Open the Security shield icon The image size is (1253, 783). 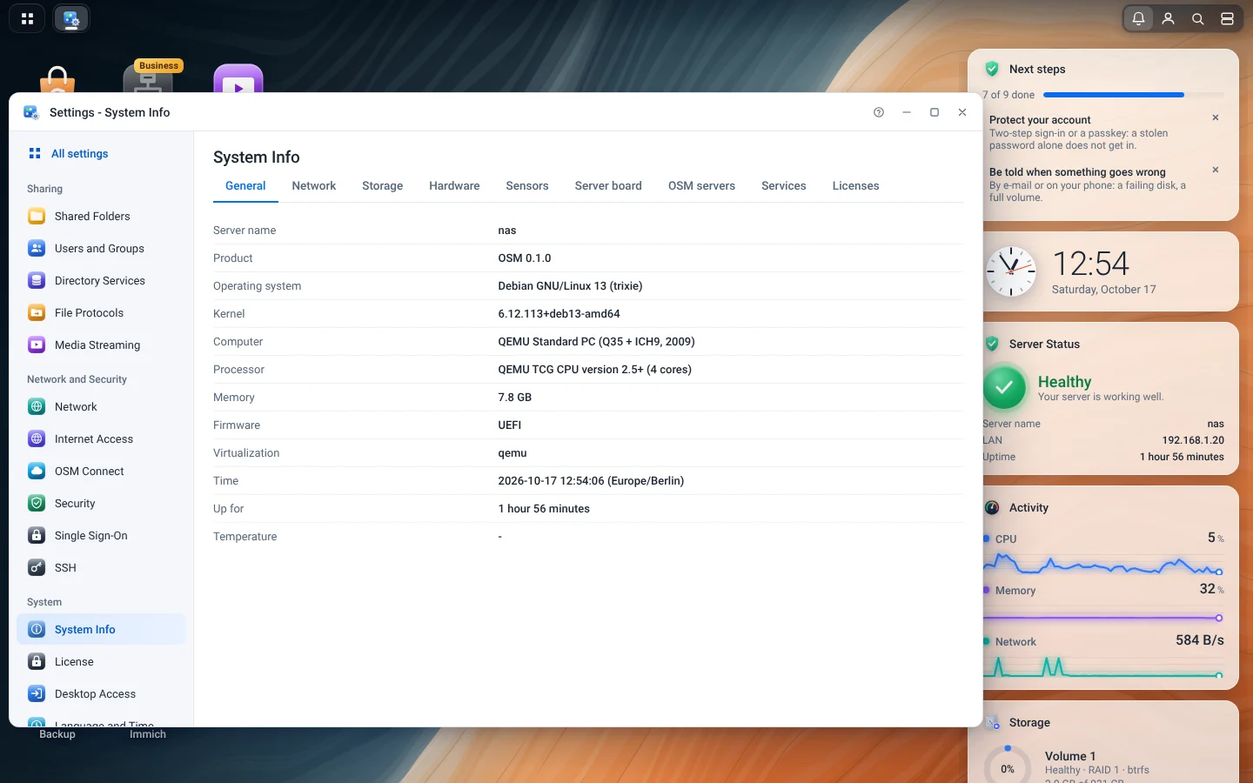37,503
